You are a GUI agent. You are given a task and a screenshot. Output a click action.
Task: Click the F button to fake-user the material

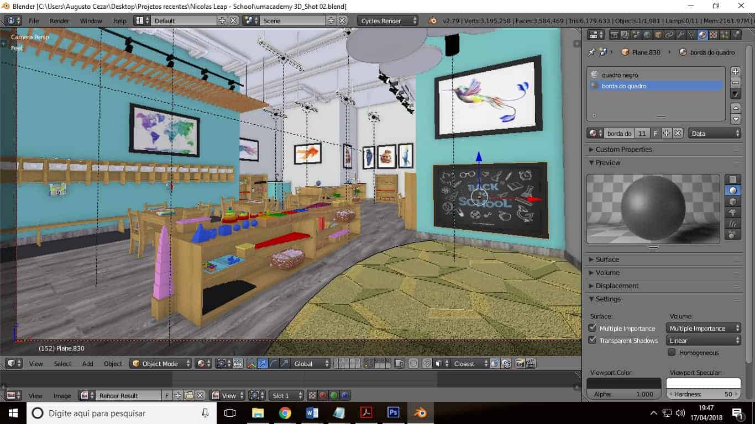(657, 133)
